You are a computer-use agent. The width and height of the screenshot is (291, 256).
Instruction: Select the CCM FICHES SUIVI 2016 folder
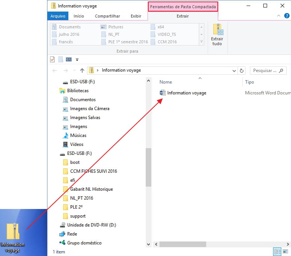pos(93,171)
